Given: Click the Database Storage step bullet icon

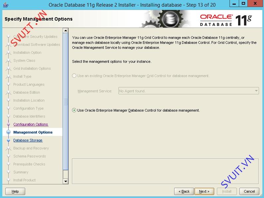Looking at the screenshot, I should point(8,140).
